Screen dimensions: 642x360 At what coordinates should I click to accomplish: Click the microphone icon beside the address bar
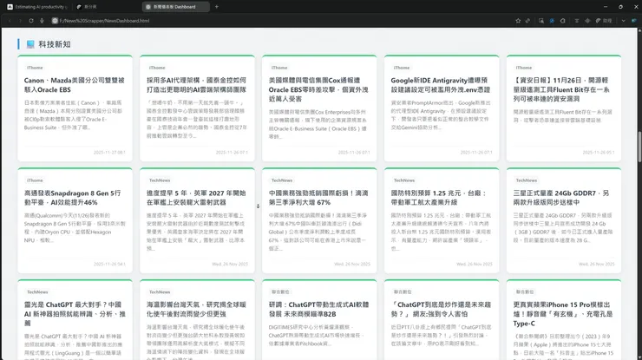pos(42,21)
